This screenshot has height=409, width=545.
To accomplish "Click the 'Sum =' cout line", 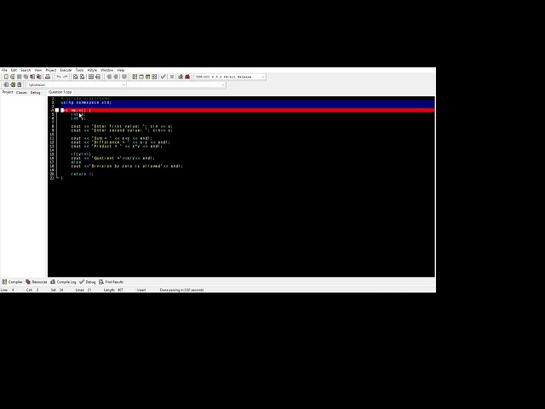I will (x=112, y=138).
